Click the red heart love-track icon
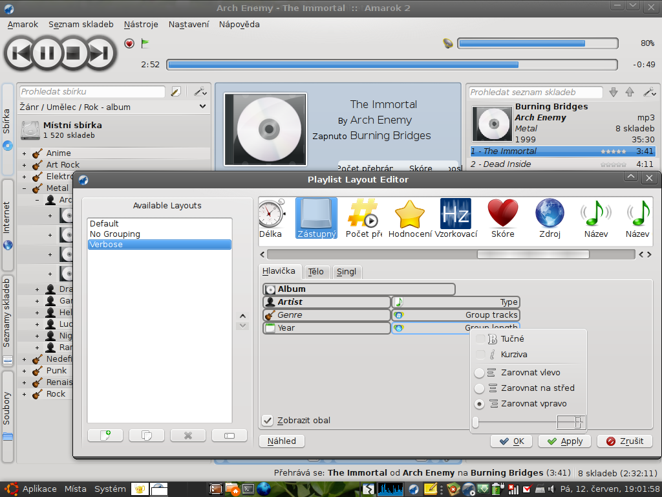The height and width of the screenshot is (497, 662). [x=129, y=43]
